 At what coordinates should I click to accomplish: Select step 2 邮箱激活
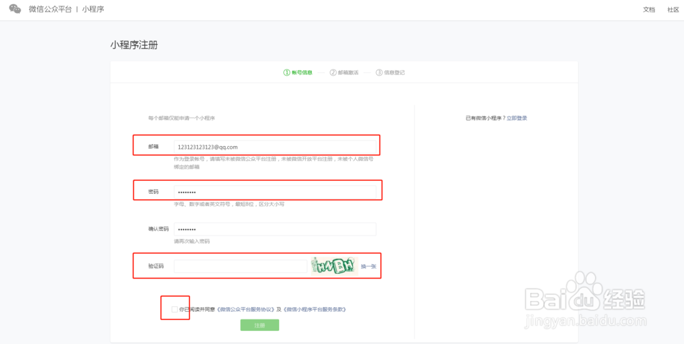[x=344, y=73]
